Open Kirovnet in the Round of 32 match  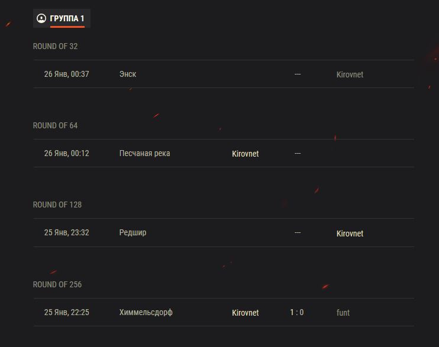[x=350, y=74]
